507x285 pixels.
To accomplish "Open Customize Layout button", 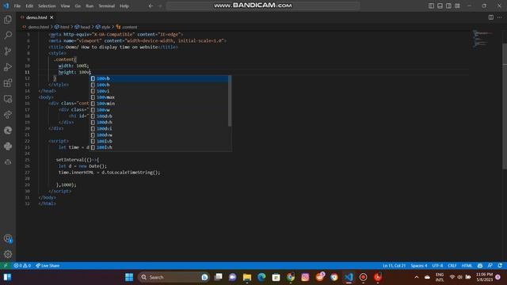I will click(457, 6).
